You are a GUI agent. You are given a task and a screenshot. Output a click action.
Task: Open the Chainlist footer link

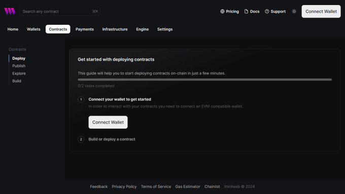pyautogui.click(x=212, y=186)
